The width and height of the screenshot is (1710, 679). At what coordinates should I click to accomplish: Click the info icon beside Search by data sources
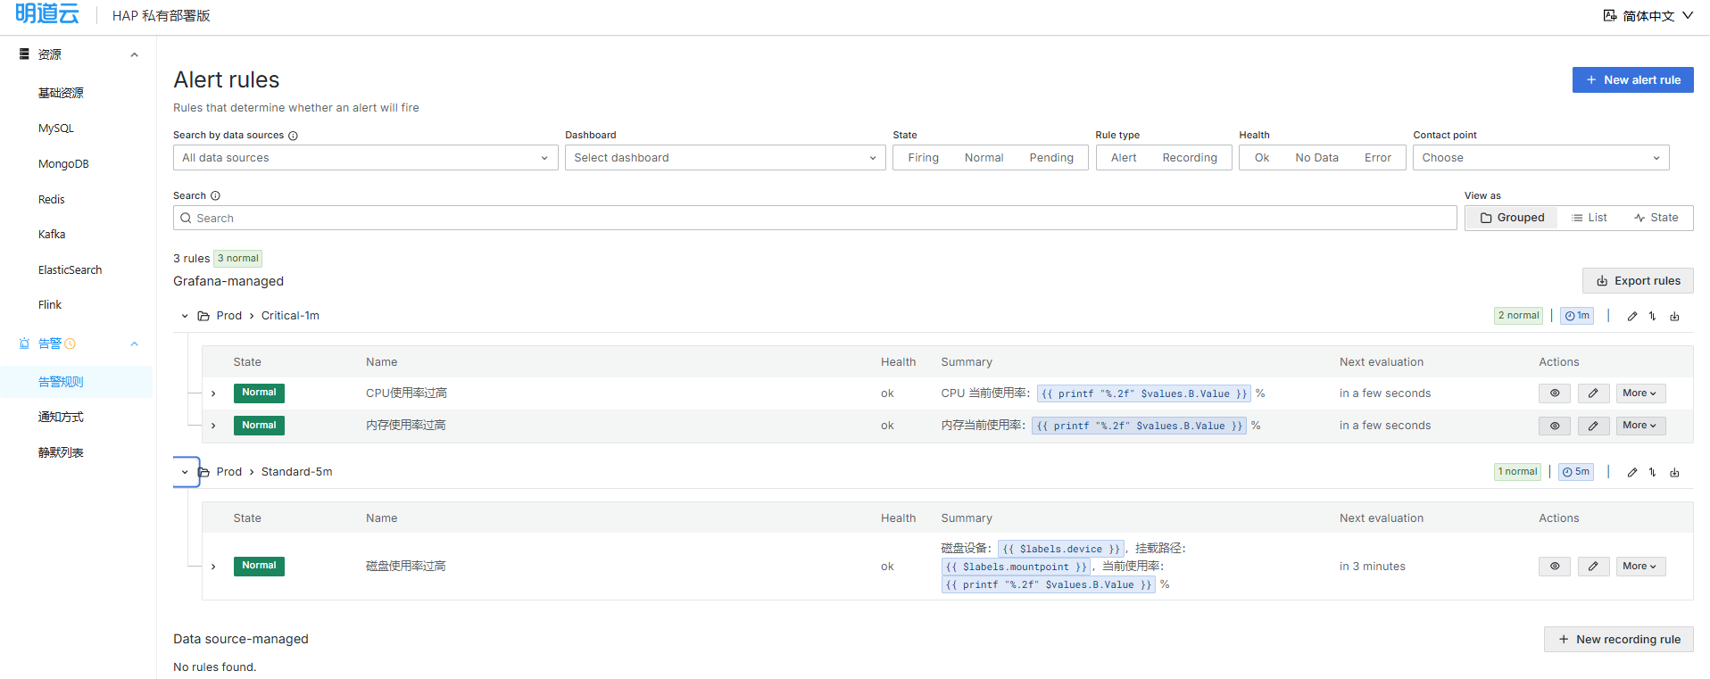click(x=293, y=136)
